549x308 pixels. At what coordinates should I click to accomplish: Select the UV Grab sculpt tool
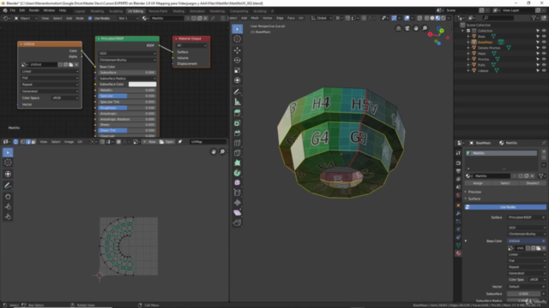coord(8,197)
